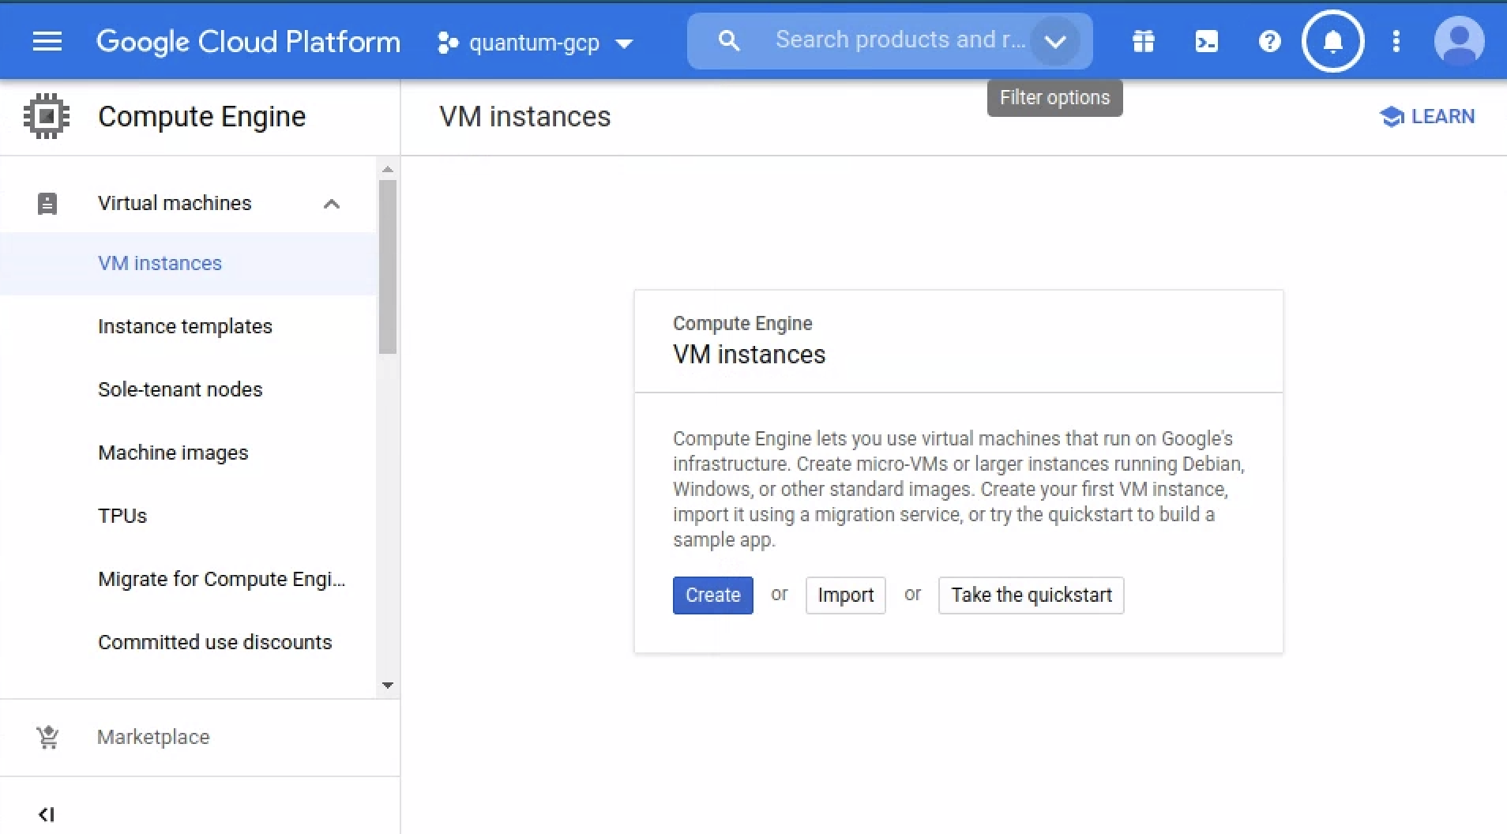Click the Import button
The height and width of the screenshot is (834, 1507).
(845, 595)
